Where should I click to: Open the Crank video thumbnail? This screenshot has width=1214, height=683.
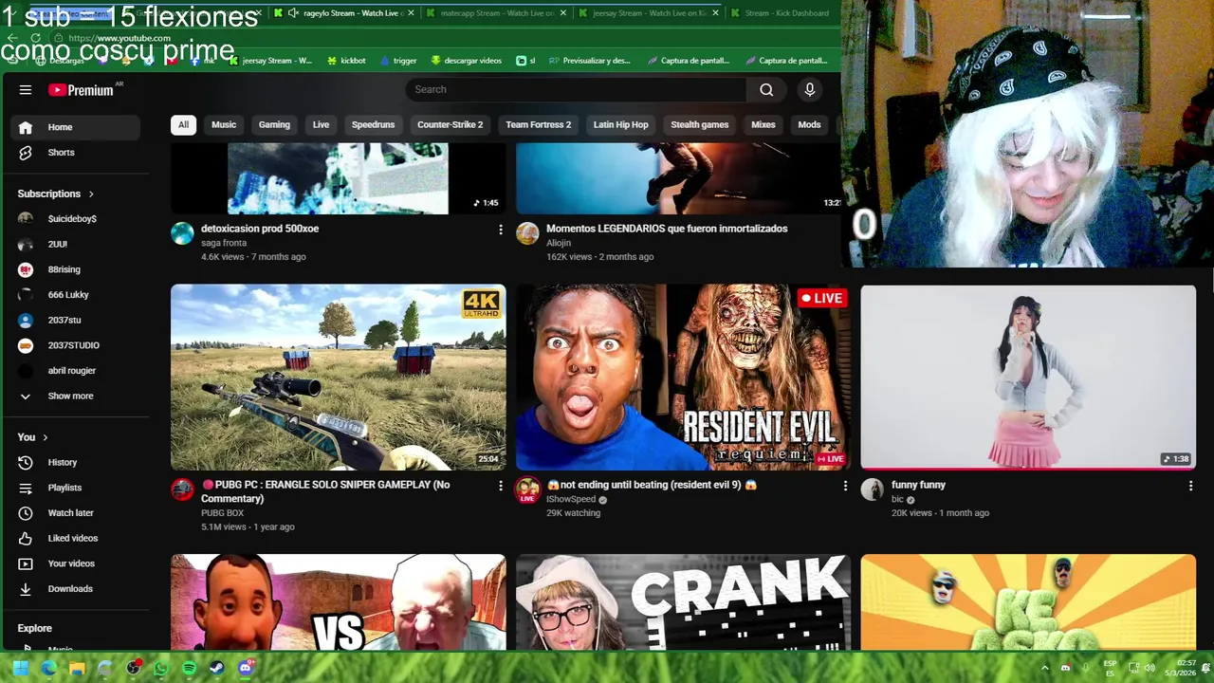683,602
